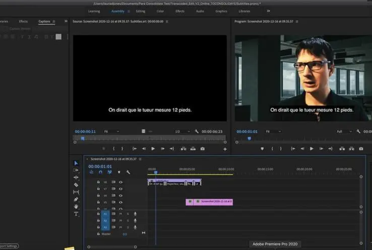The image size is (372, 250).
Task: Click the white caption color swatch
Action: [59, 37]
